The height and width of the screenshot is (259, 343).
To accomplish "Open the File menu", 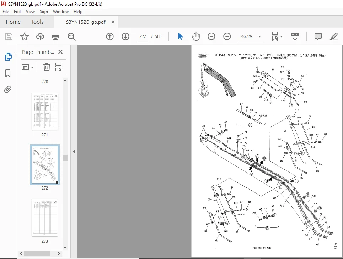I will click(6, 12).
